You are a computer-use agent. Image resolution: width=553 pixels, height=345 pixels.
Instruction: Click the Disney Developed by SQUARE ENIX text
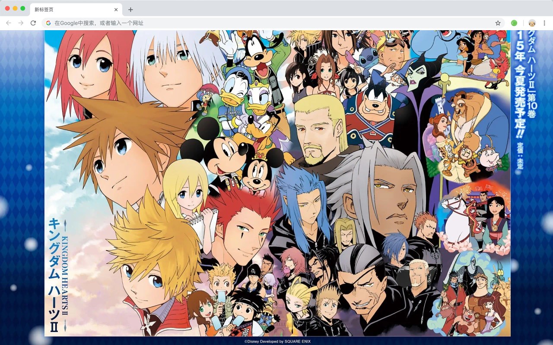coord(277,341)
